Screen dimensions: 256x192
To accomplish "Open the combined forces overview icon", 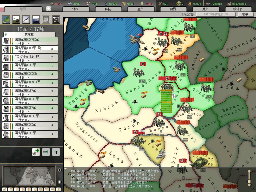I will 56,19.
